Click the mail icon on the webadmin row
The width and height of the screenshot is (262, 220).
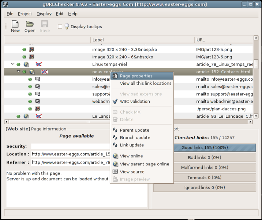[x=38, y=101]
